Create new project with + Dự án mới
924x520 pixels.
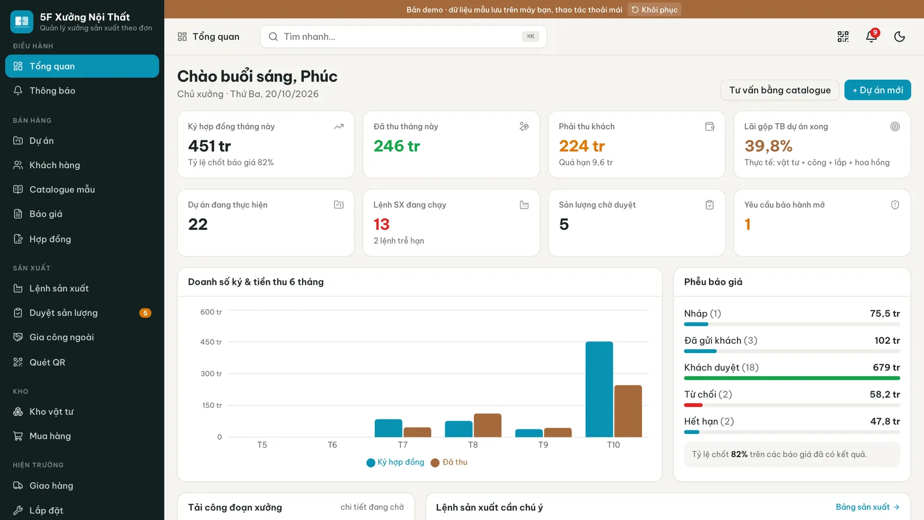(x=878, y=90)
